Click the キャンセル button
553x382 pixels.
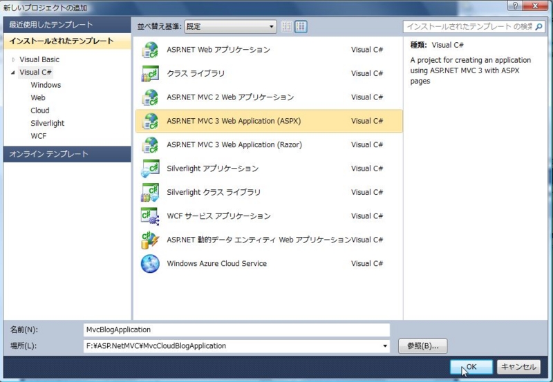(518, 367)
